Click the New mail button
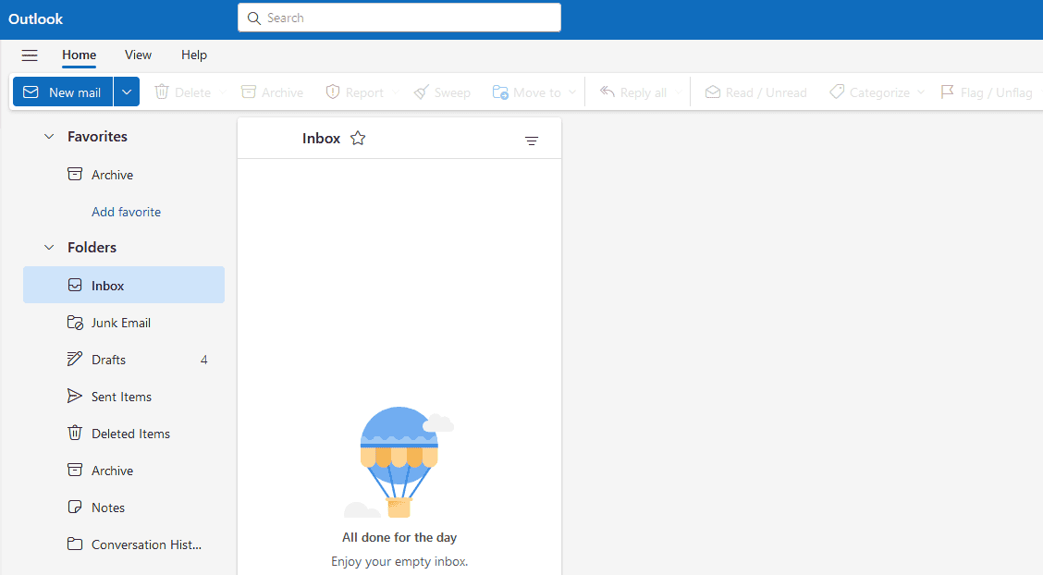Screen dimensions: 1043x575 tap(62, 92)
